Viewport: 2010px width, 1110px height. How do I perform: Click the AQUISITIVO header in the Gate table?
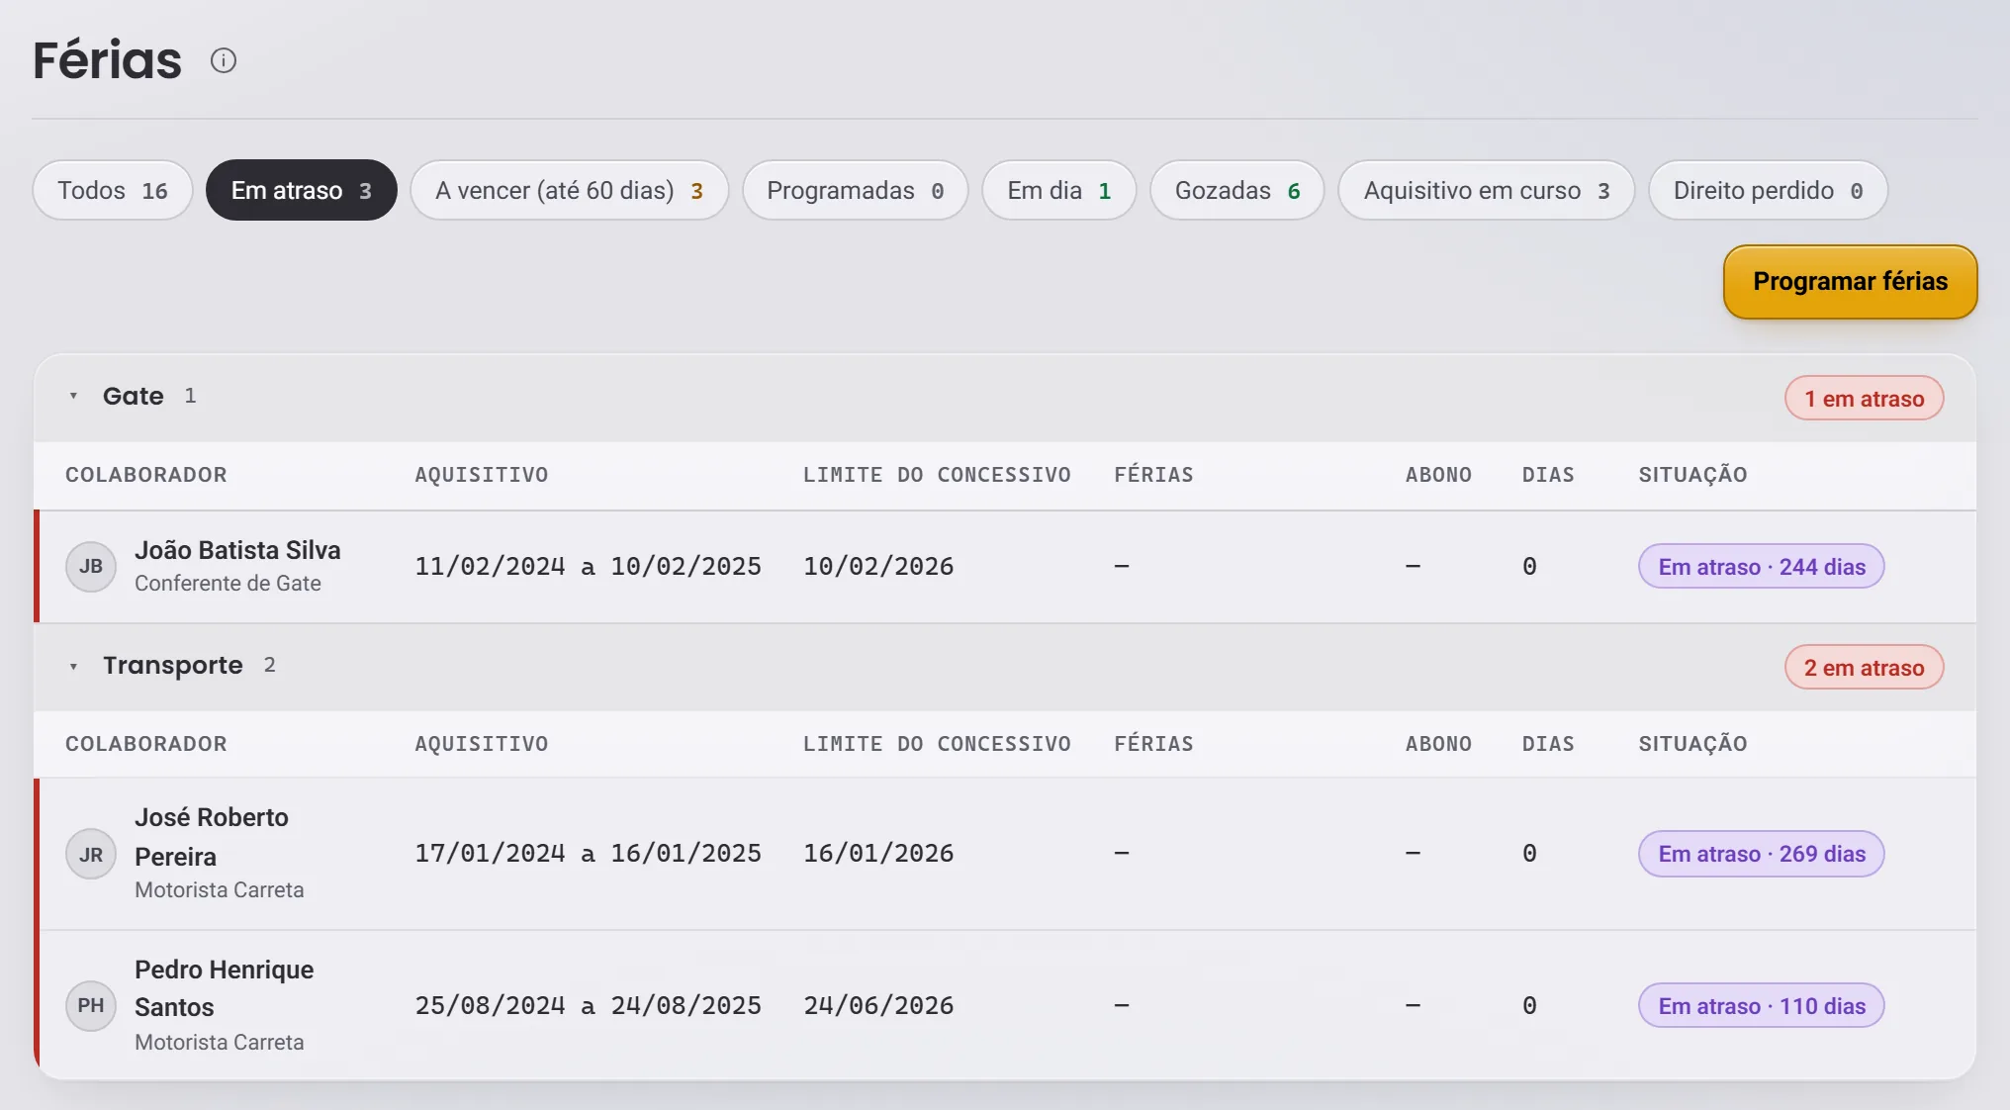(x=481, y=475)
